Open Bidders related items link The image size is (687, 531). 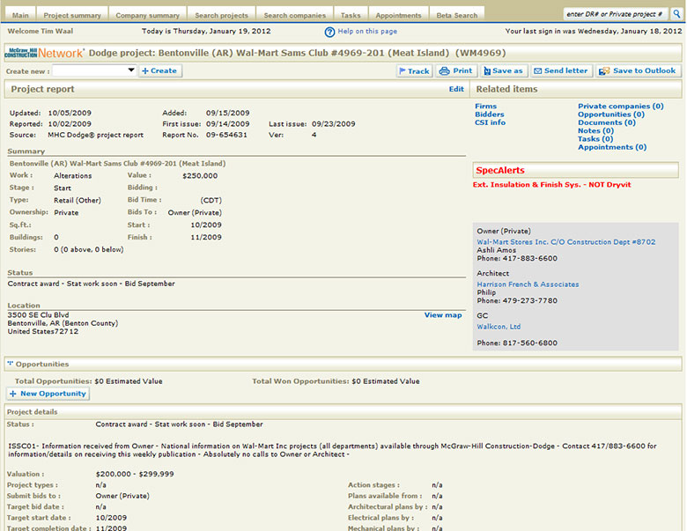490,114
